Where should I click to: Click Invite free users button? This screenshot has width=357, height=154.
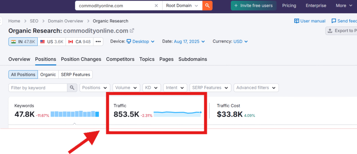coord(253,6)
